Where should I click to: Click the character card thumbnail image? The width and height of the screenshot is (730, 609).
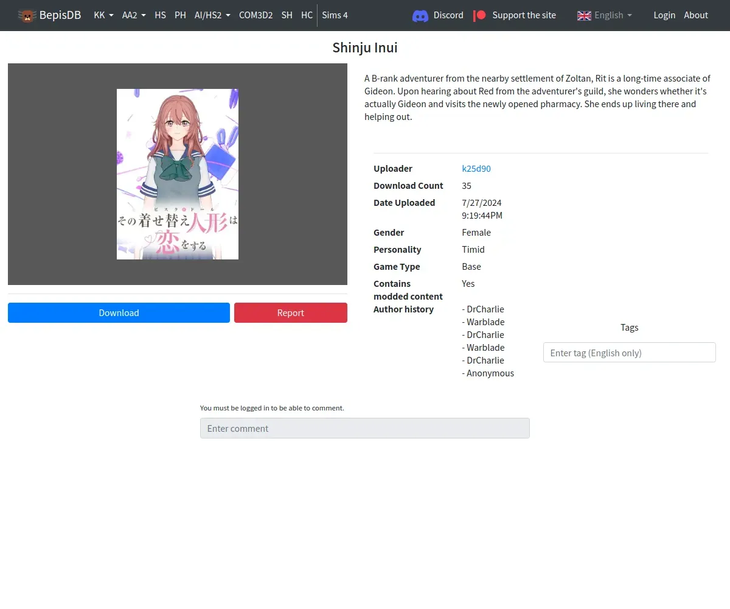[178, 174]
